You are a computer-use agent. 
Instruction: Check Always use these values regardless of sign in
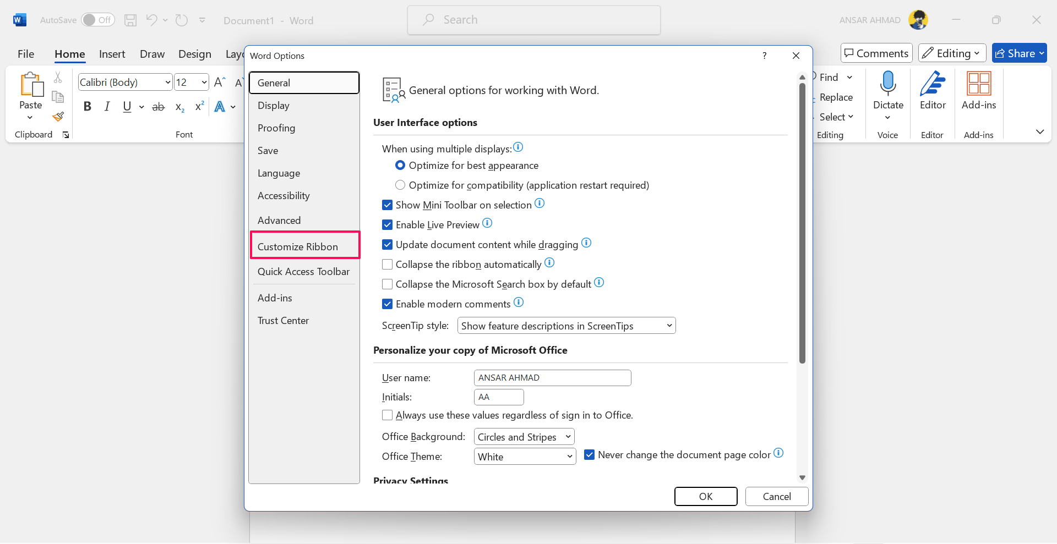coord(388,415)
